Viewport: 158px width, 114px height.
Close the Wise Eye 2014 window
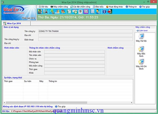pyautogui.click(x=154, y=2)
